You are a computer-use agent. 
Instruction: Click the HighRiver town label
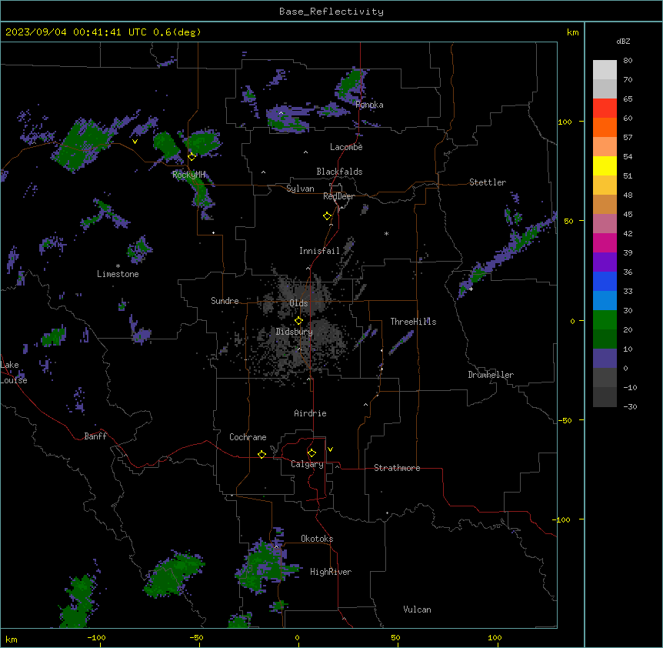[331, 572]
